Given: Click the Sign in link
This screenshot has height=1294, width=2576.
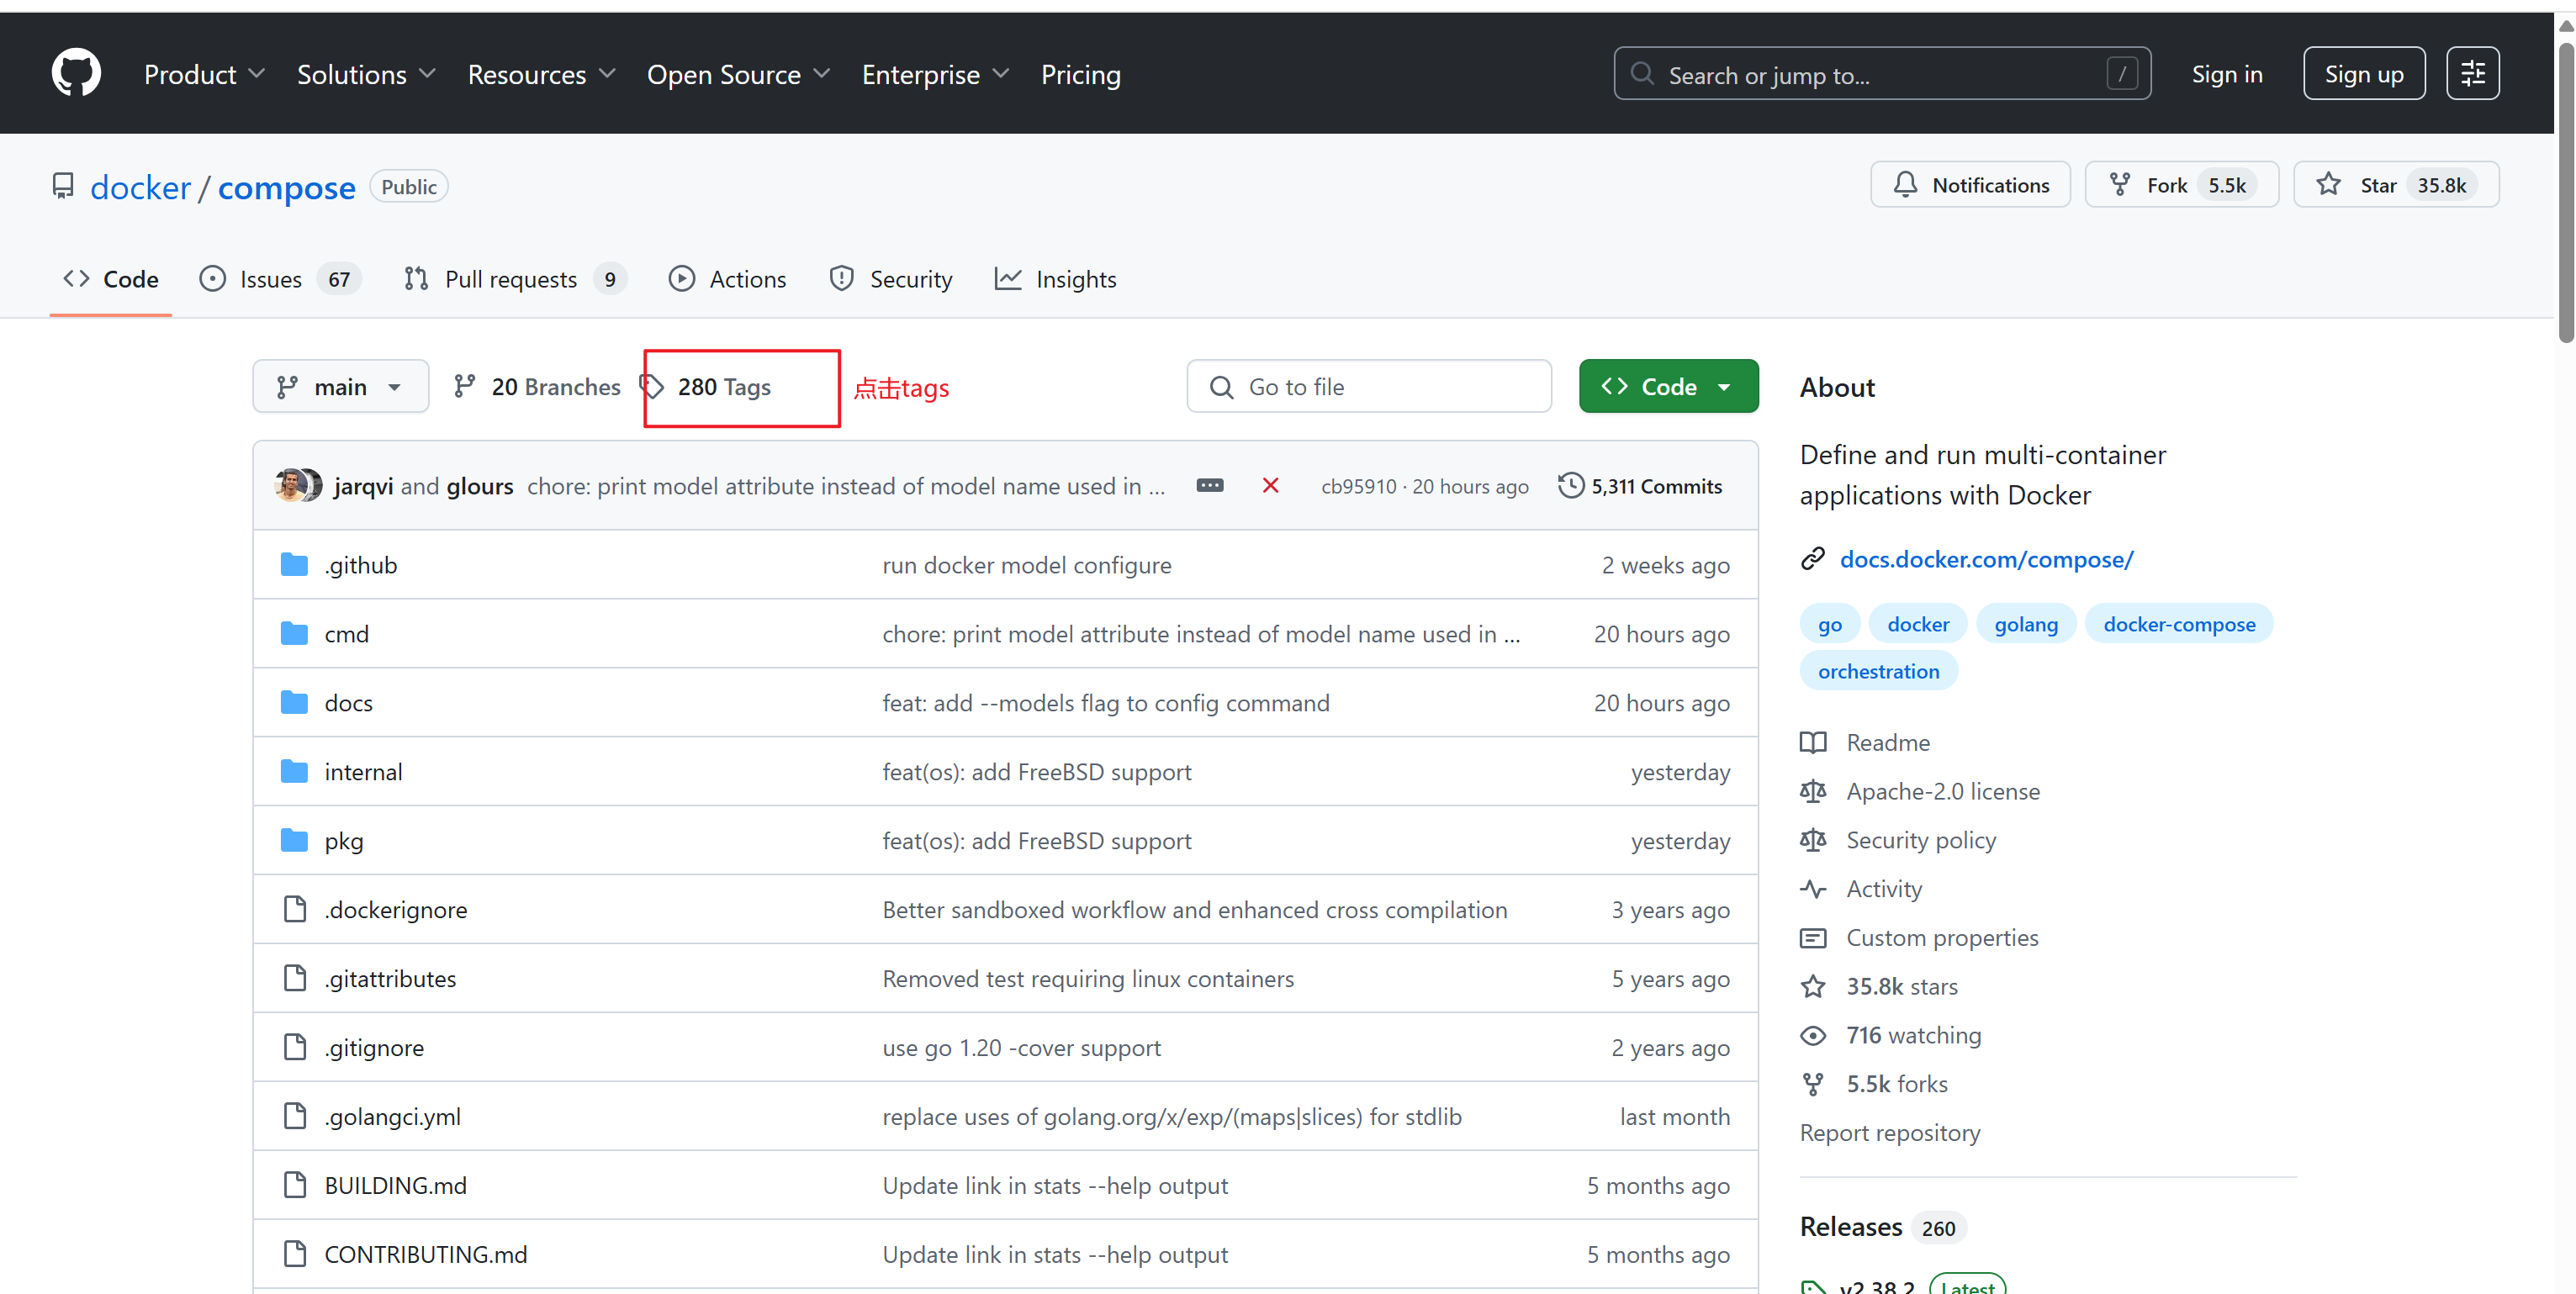Looking at the screenshot, I should (x=2226, y=74).
